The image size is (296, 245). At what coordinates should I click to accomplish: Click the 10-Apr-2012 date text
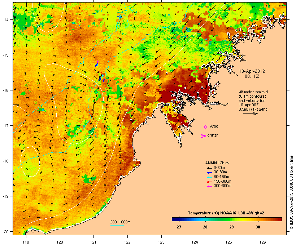[252, 71]
